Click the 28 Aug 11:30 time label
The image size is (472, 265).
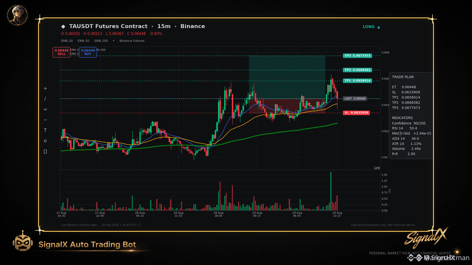(178, 214)
